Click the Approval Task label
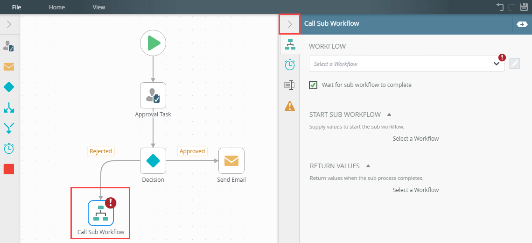Image resolution: width=532 pixels, height=243 pixels. [x=153, y=114]
